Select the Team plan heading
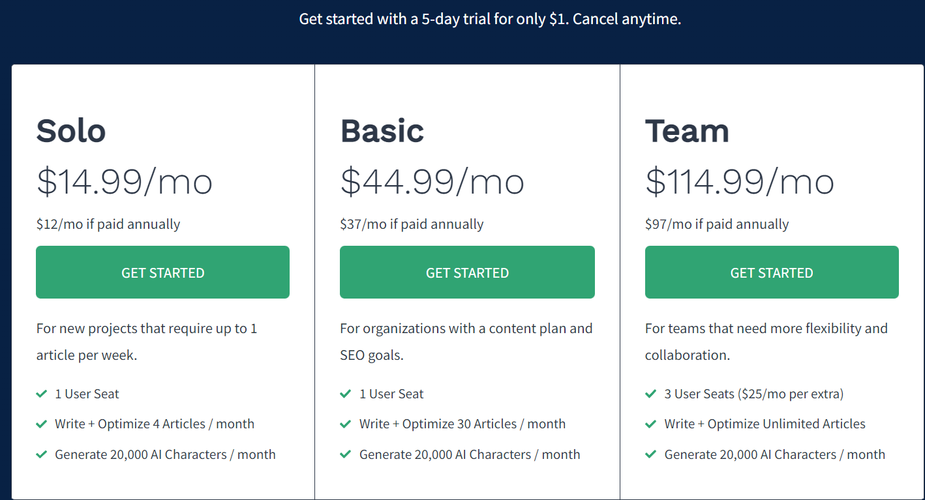925x500 pixels. 687,131
